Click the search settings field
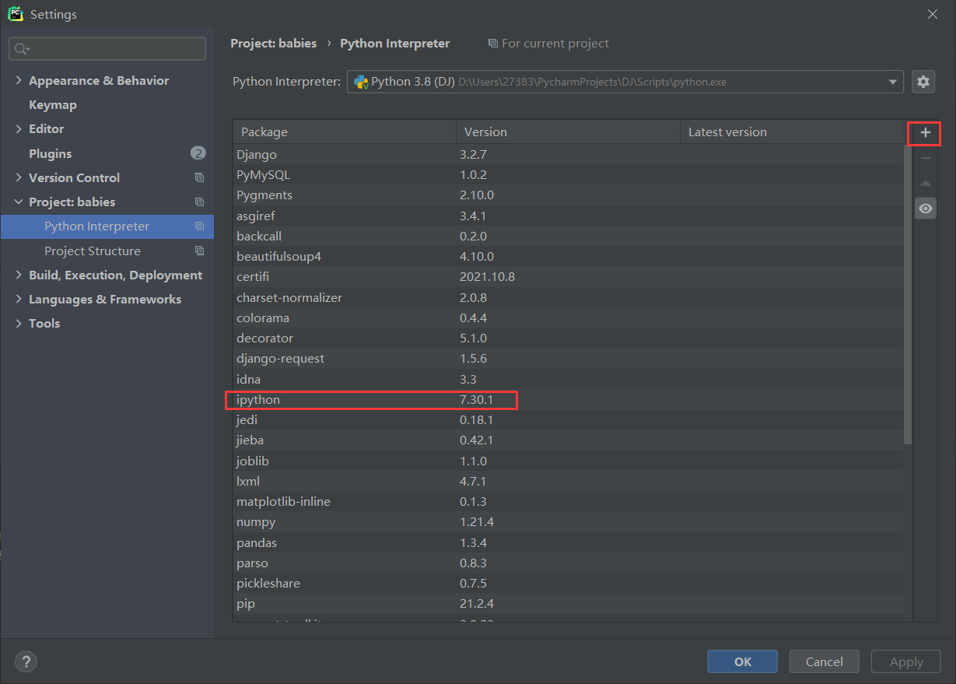This screenshot has width=956, height=684. [107, 49]
